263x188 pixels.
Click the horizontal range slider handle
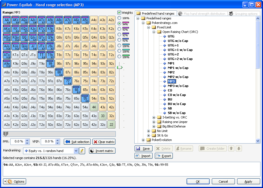[x=6, y=134]
